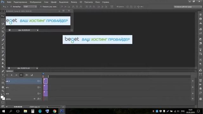Select the bottom purple clip in timeline

coord(45,93)
